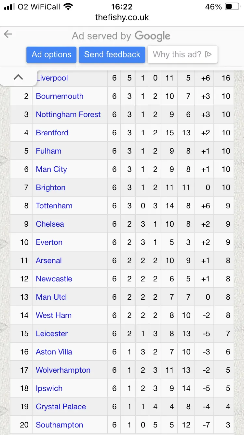Open the Liverpool team link
Image resolution: width=244 pixels, height=435 pixels.
coord(53,78)
